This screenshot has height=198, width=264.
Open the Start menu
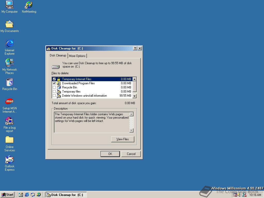[x=7, y=195]
